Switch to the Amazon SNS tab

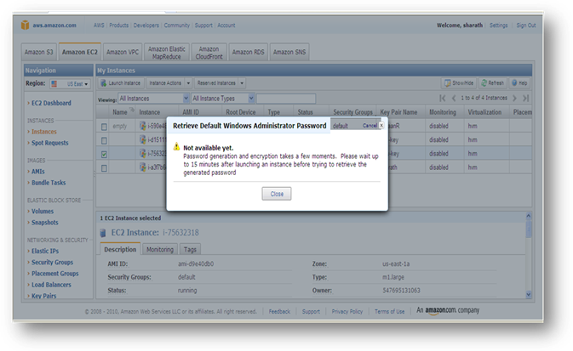click(x=289, y=52)
